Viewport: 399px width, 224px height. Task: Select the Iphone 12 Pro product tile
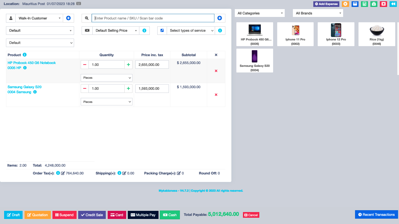coord(336,34)
